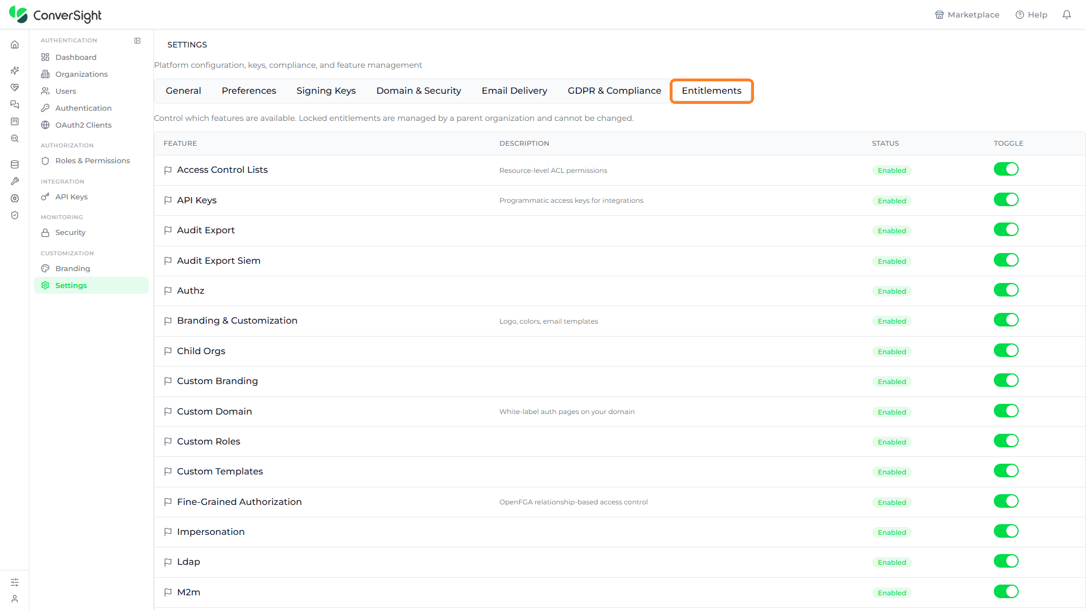
Task: Switch to the Signing Keys tab
Action: coord(326,91)
